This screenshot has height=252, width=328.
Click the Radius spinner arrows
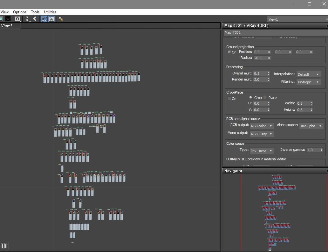click(269, 58)
